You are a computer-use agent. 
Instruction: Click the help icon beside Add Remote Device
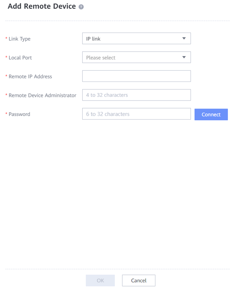81,7
